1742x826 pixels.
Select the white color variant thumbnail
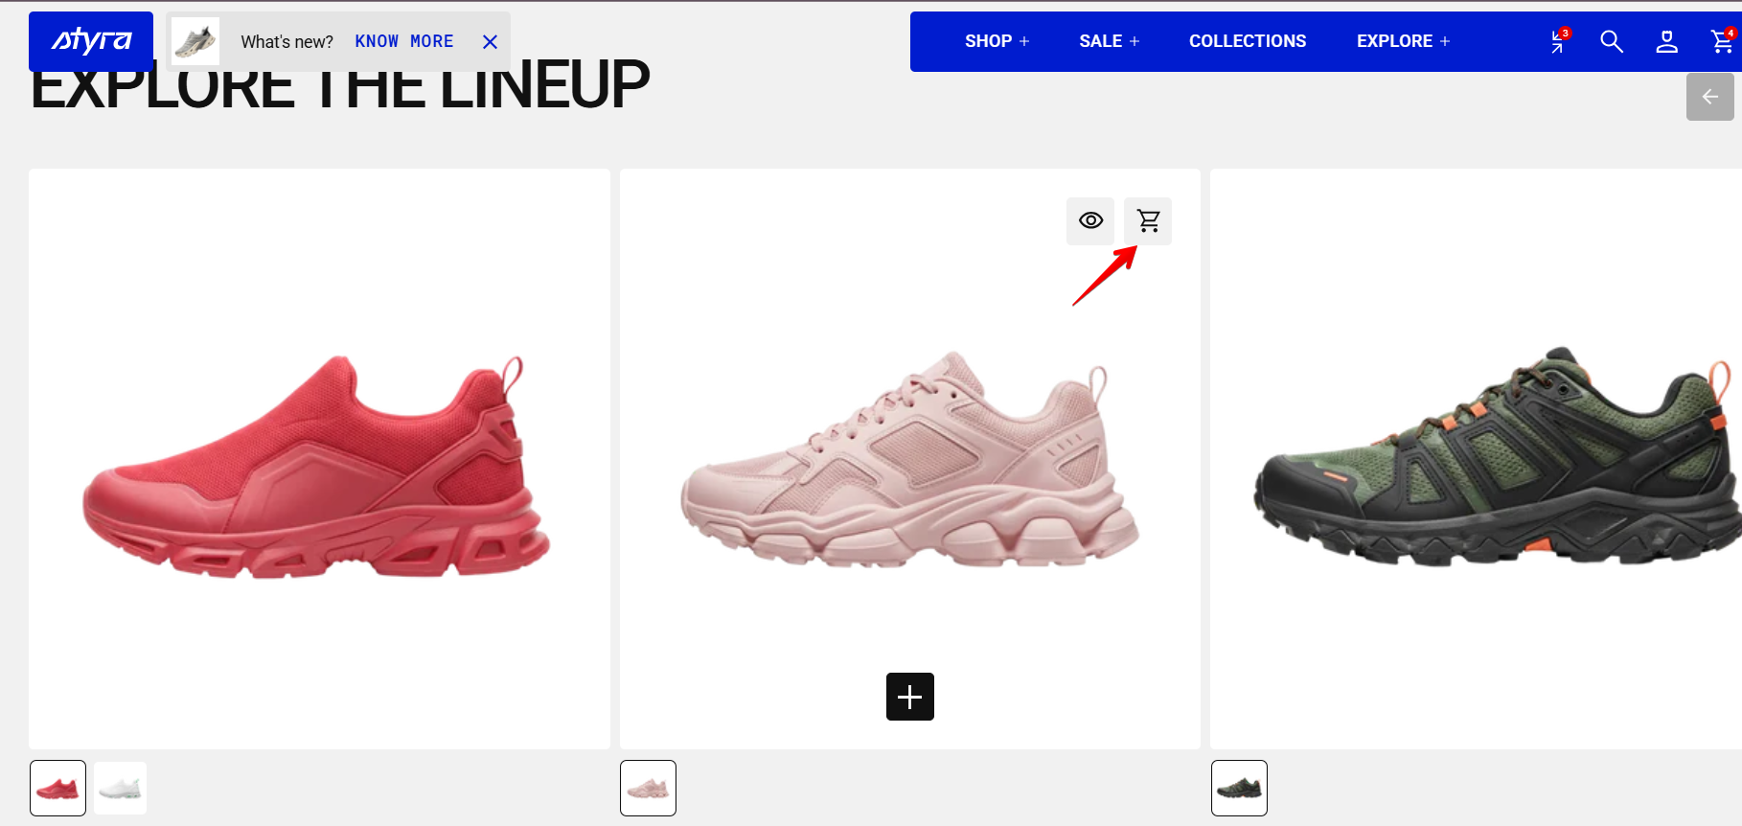tap(120, 788)
